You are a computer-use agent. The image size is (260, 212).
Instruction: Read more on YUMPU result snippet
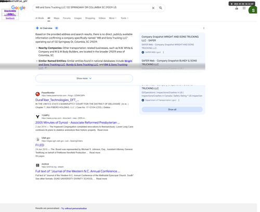tap(102, 130)
